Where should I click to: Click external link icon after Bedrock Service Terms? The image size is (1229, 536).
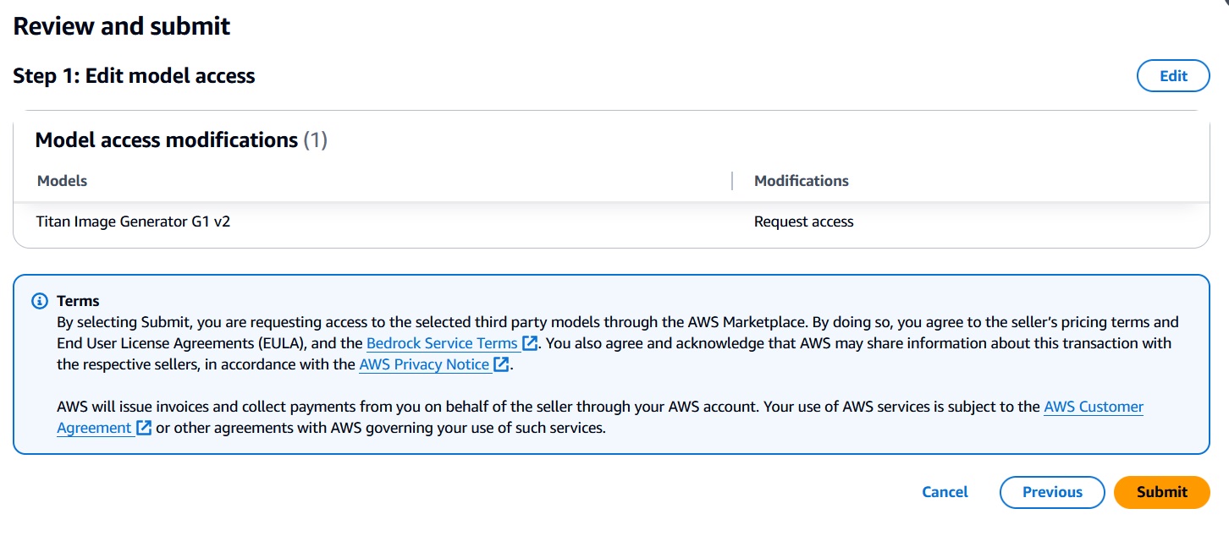(530, 343)
